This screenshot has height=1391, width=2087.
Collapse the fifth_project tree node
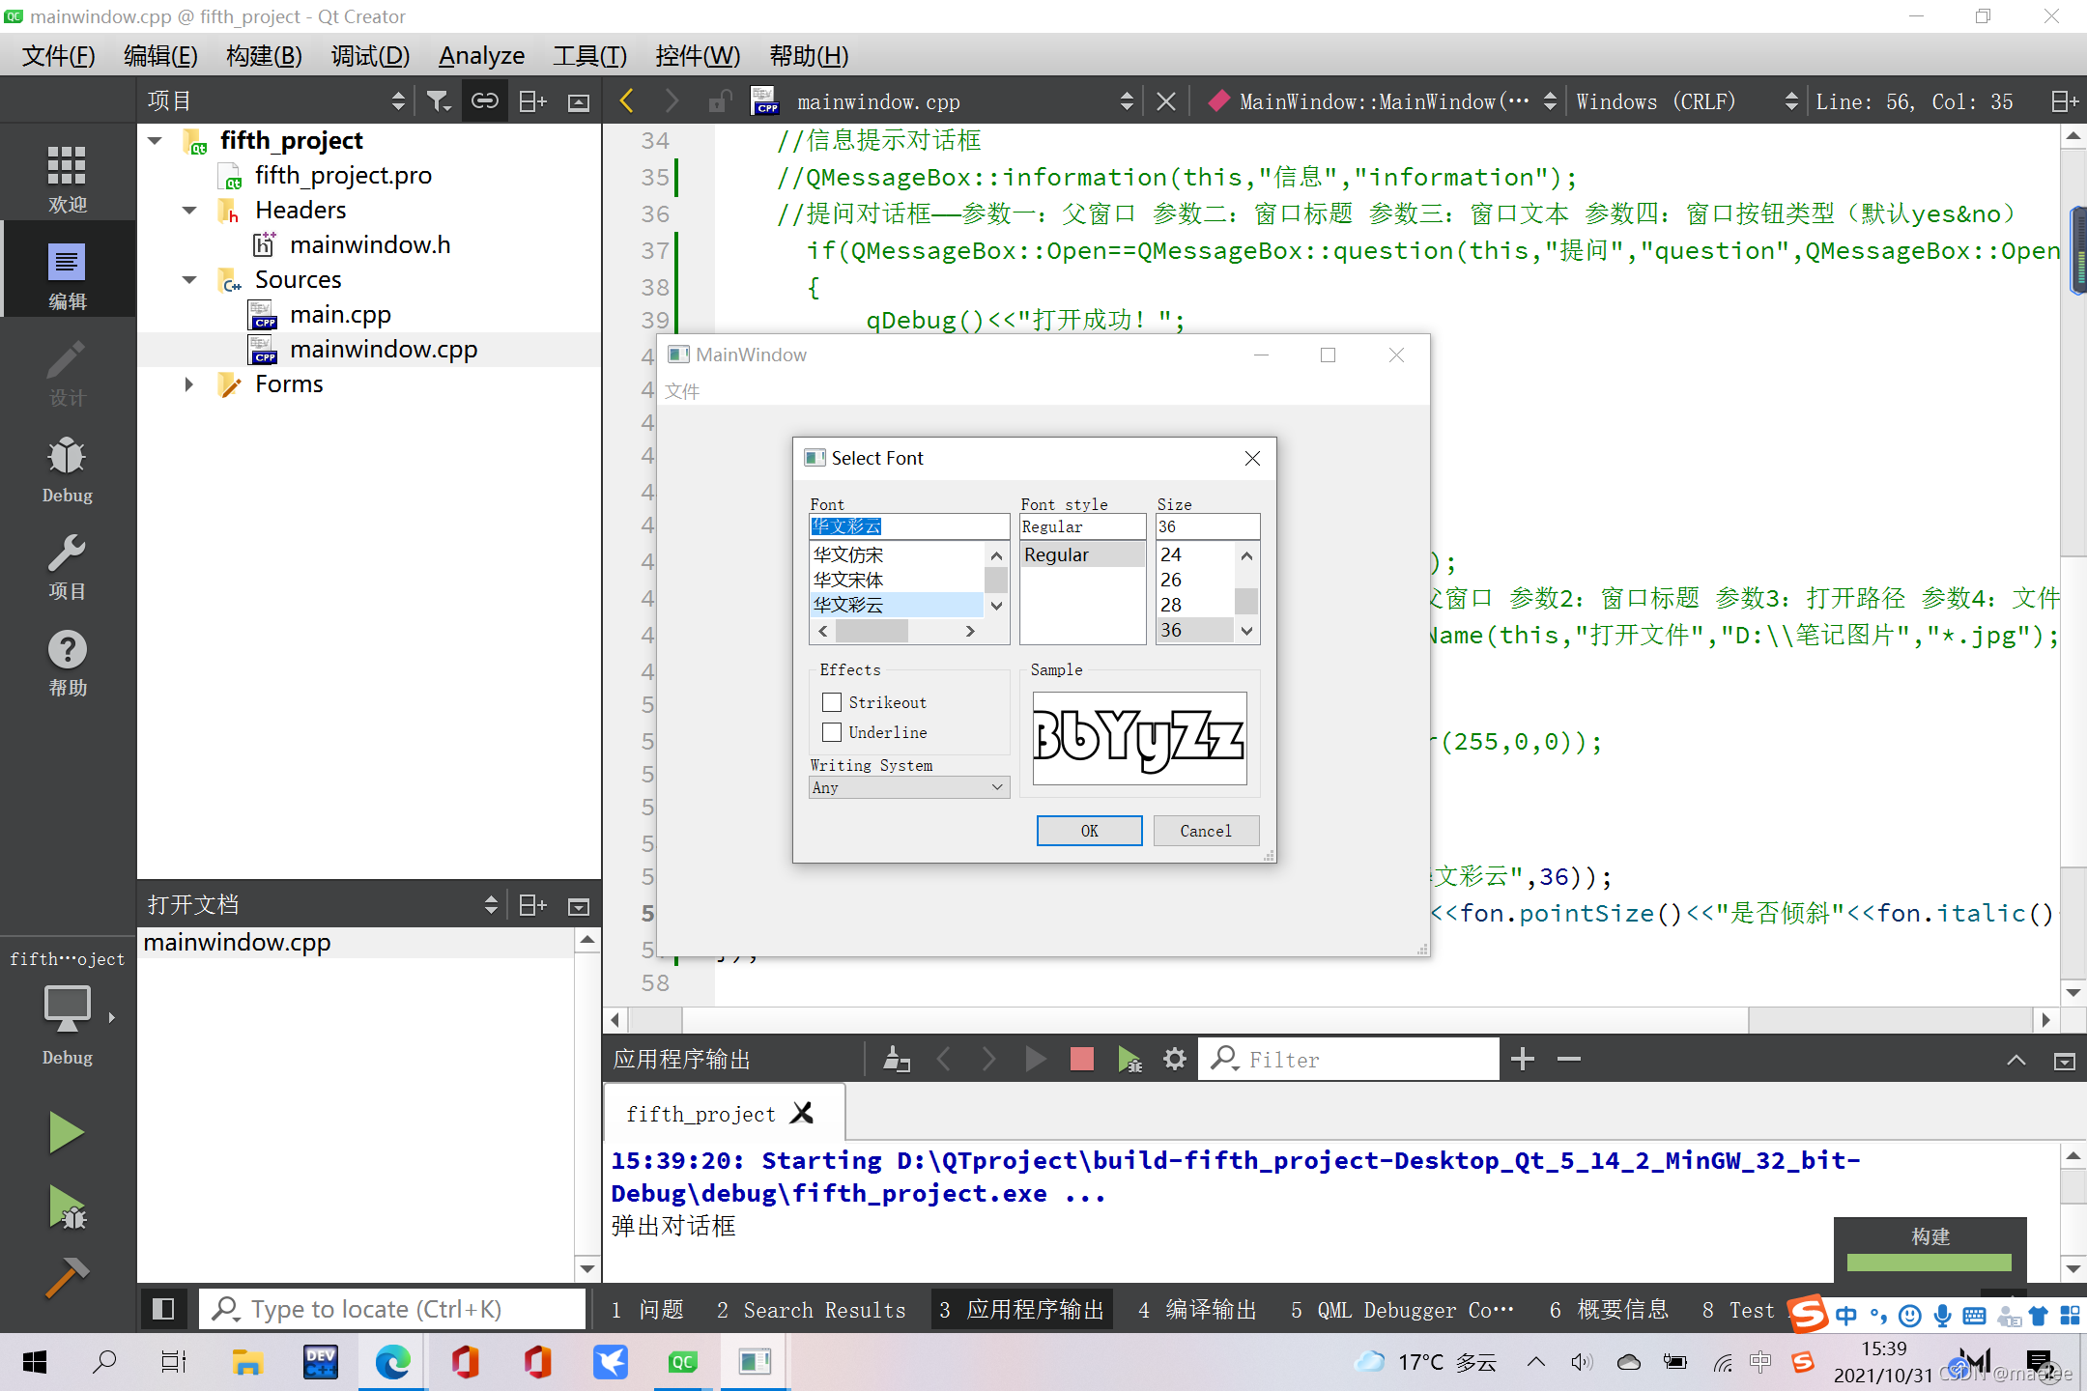(x=155, y=141)
